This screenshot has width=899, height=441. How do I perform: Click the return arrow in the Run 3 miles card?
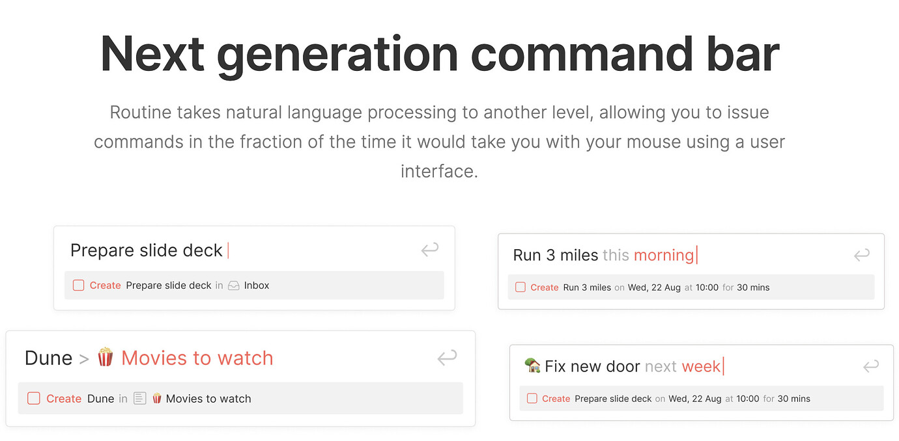(861, 255)
